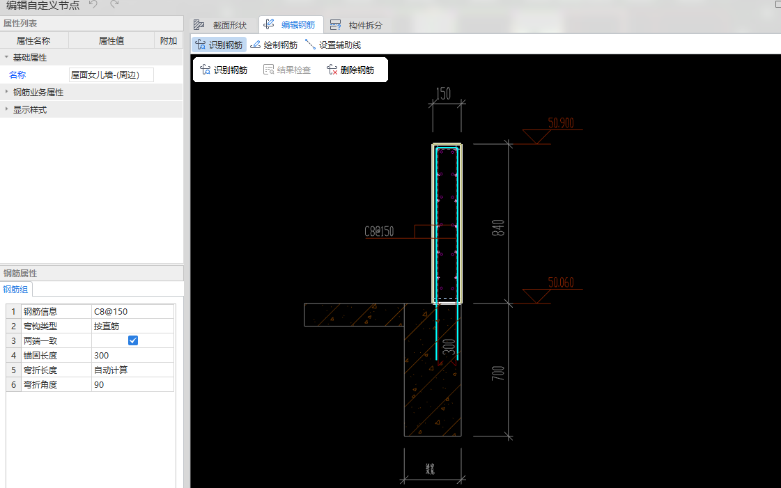Click the 属性列表 panel header
Viewport: 781px width, 488px height.
[x=92, y=24]
